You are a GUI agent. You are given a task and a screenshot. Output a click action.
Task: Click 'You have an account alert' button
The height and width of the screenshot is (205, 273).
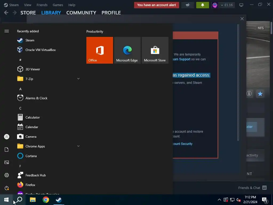pyautogui.click(x=156, y=5)
